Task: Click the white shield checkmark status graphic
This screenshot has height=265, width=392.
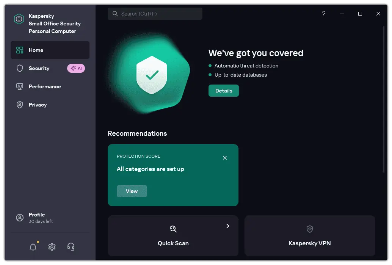Action: click(x=152, y=75)
